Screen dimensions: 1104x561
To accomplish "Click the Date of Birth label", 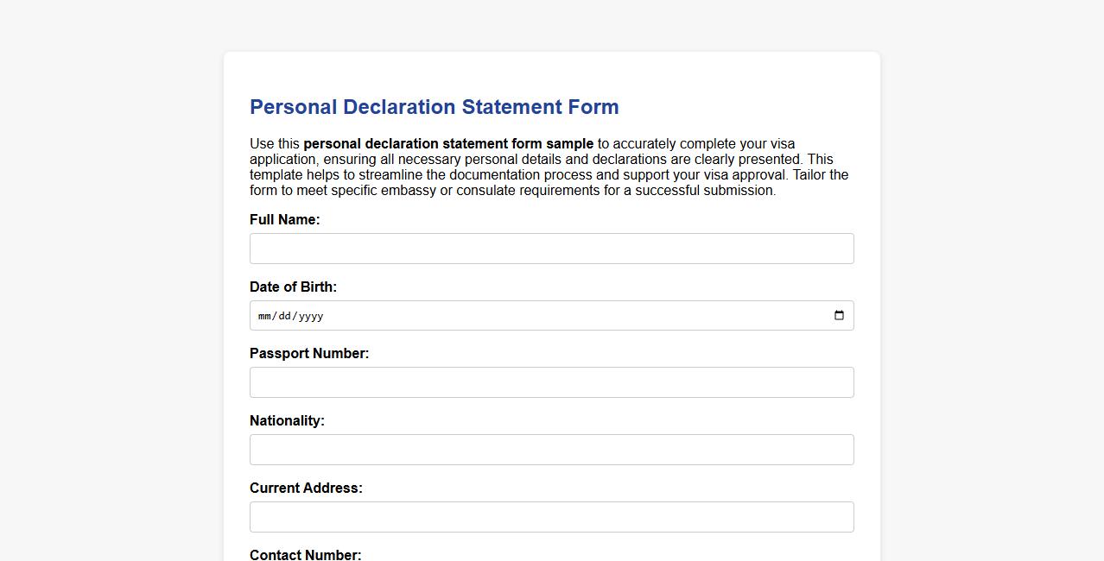I will coord(293,287).
